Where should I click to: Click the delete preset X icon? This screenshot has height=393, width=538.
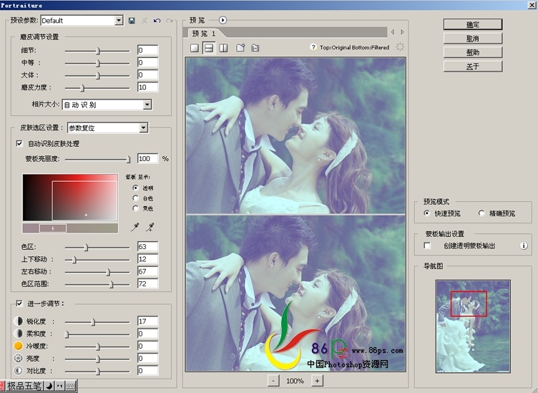pos(145,21)
